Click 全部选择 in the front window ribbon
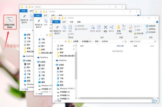162x107 pixels. [x=151, y=26]
